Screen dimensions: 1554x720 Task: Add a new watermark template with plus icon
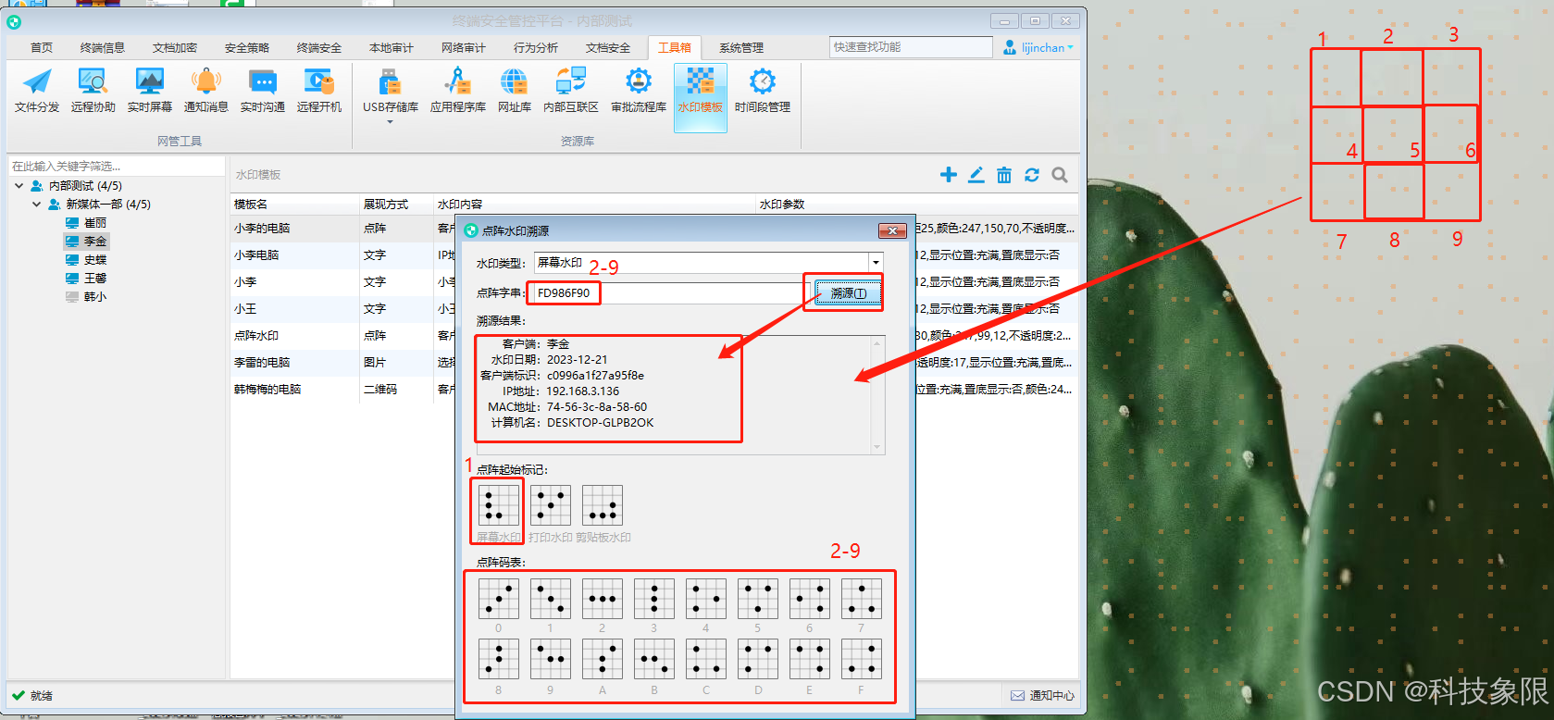(x=949, y=175)
